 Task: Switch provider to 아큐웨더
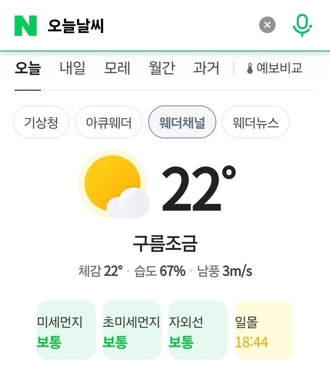point(108,122)
